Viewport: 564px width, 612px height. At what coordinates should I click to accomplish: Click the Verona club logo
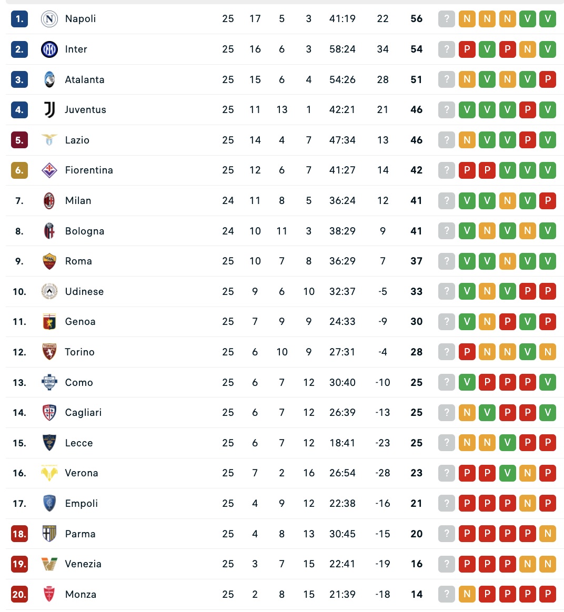point(49,473)
